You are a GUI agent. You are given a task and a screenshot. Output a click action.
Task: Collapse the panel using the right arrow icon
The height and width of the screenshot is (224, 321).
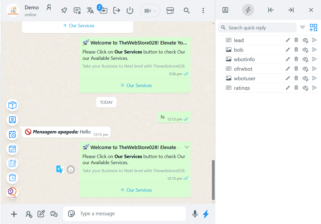click(x=291, y=10)
